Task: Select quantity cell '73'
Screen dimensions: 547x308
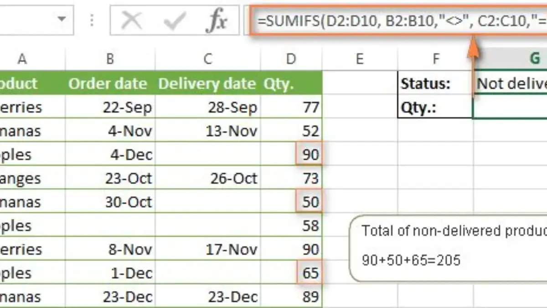Action: (291, 178)
